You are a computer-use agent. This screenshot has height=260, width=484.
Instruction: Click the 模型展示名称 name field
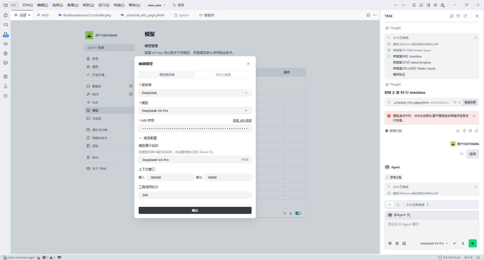point(195,160)
